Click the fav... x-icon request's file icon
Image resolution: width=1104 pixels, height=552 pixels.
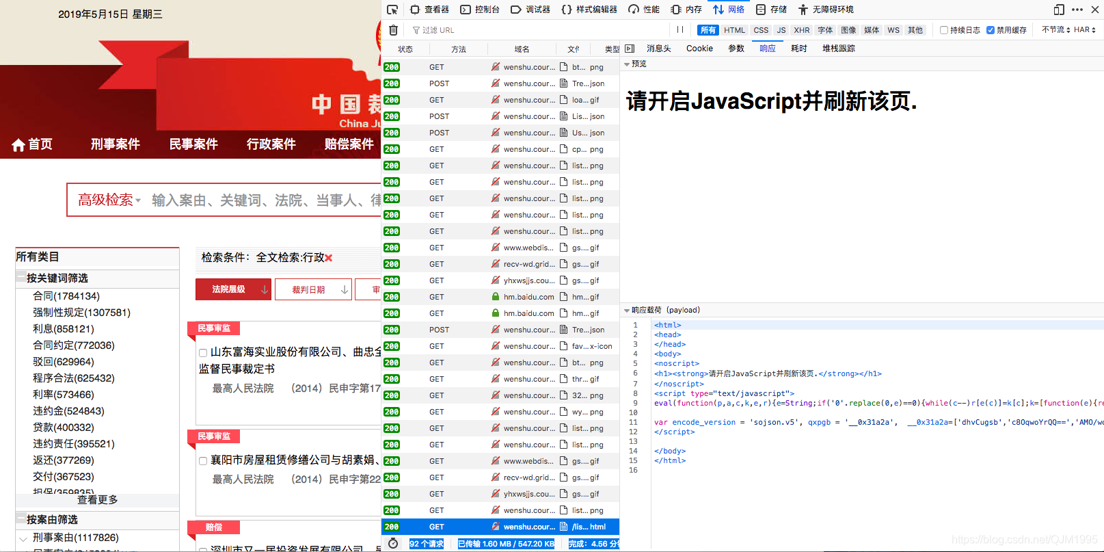tap(564, 346)
